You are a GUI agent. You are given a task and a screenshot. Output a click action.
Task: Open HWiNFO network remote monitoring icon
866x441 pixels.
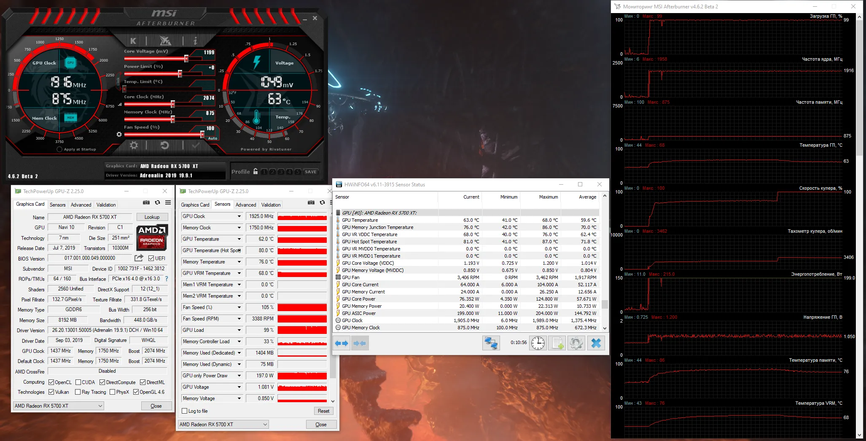[491, 343]
